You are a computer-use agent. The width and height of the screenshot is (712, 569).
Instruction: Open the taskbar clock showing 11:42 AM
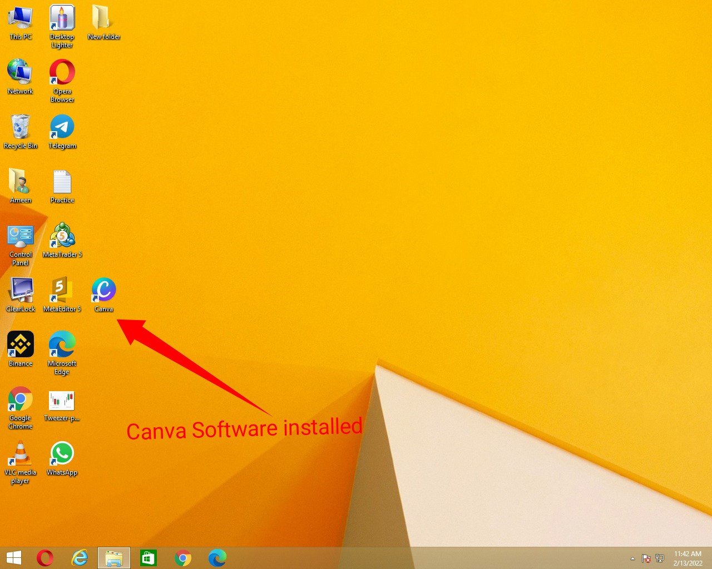point(688,558)
